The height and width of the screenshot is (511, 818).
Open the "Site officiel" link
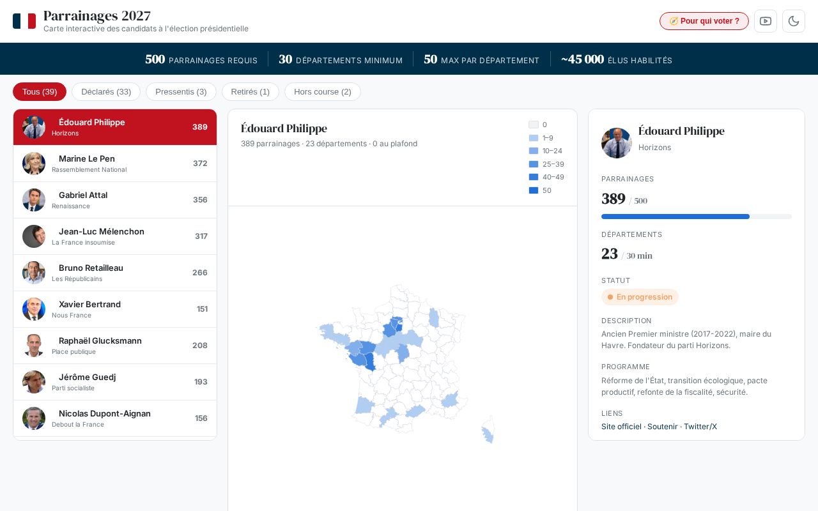[x=621, y=427]
